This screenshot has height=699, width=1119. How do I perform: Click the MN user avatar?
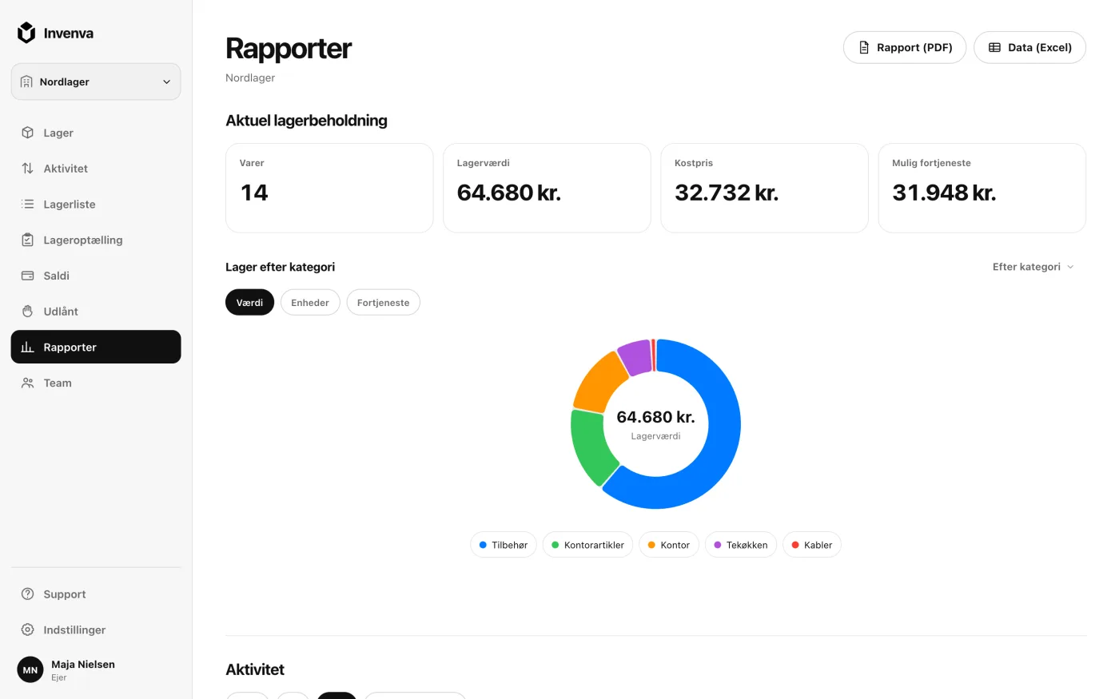(30, 670)
